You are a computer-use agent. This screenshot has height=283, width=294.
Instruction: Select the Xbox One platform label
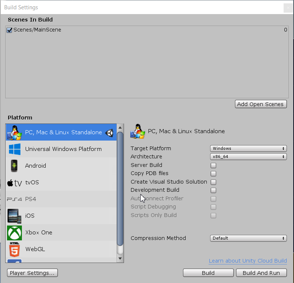pyautogui.click(x=39, y=233)
